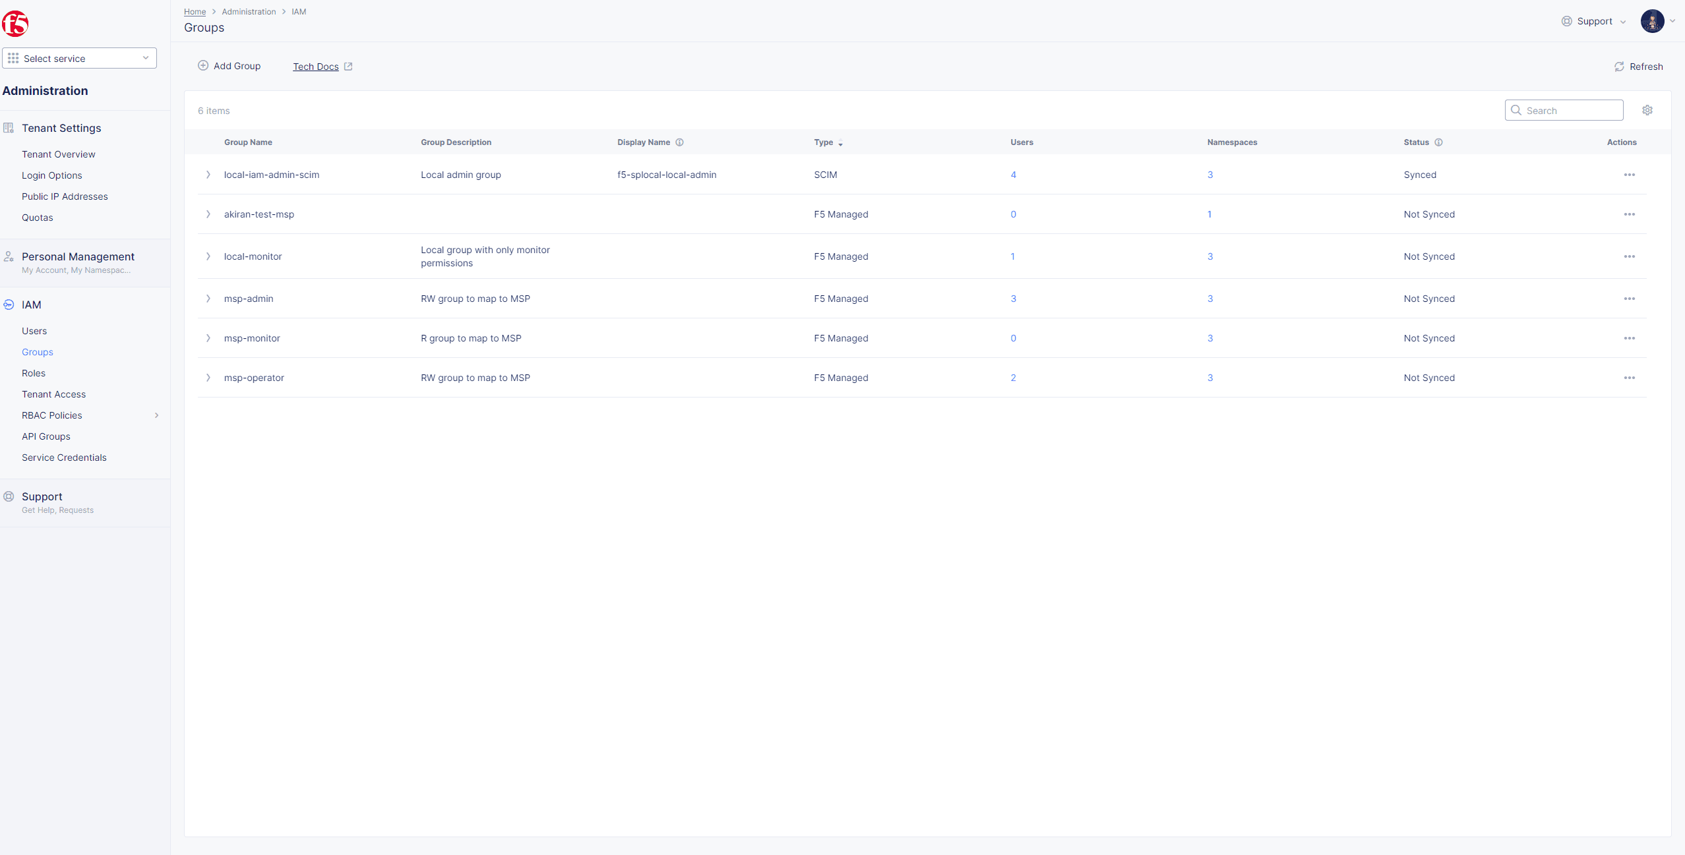The height and width of the screenshot is (855, 1685).
Task: Expand the msp-admin group row
Action: 208,298
